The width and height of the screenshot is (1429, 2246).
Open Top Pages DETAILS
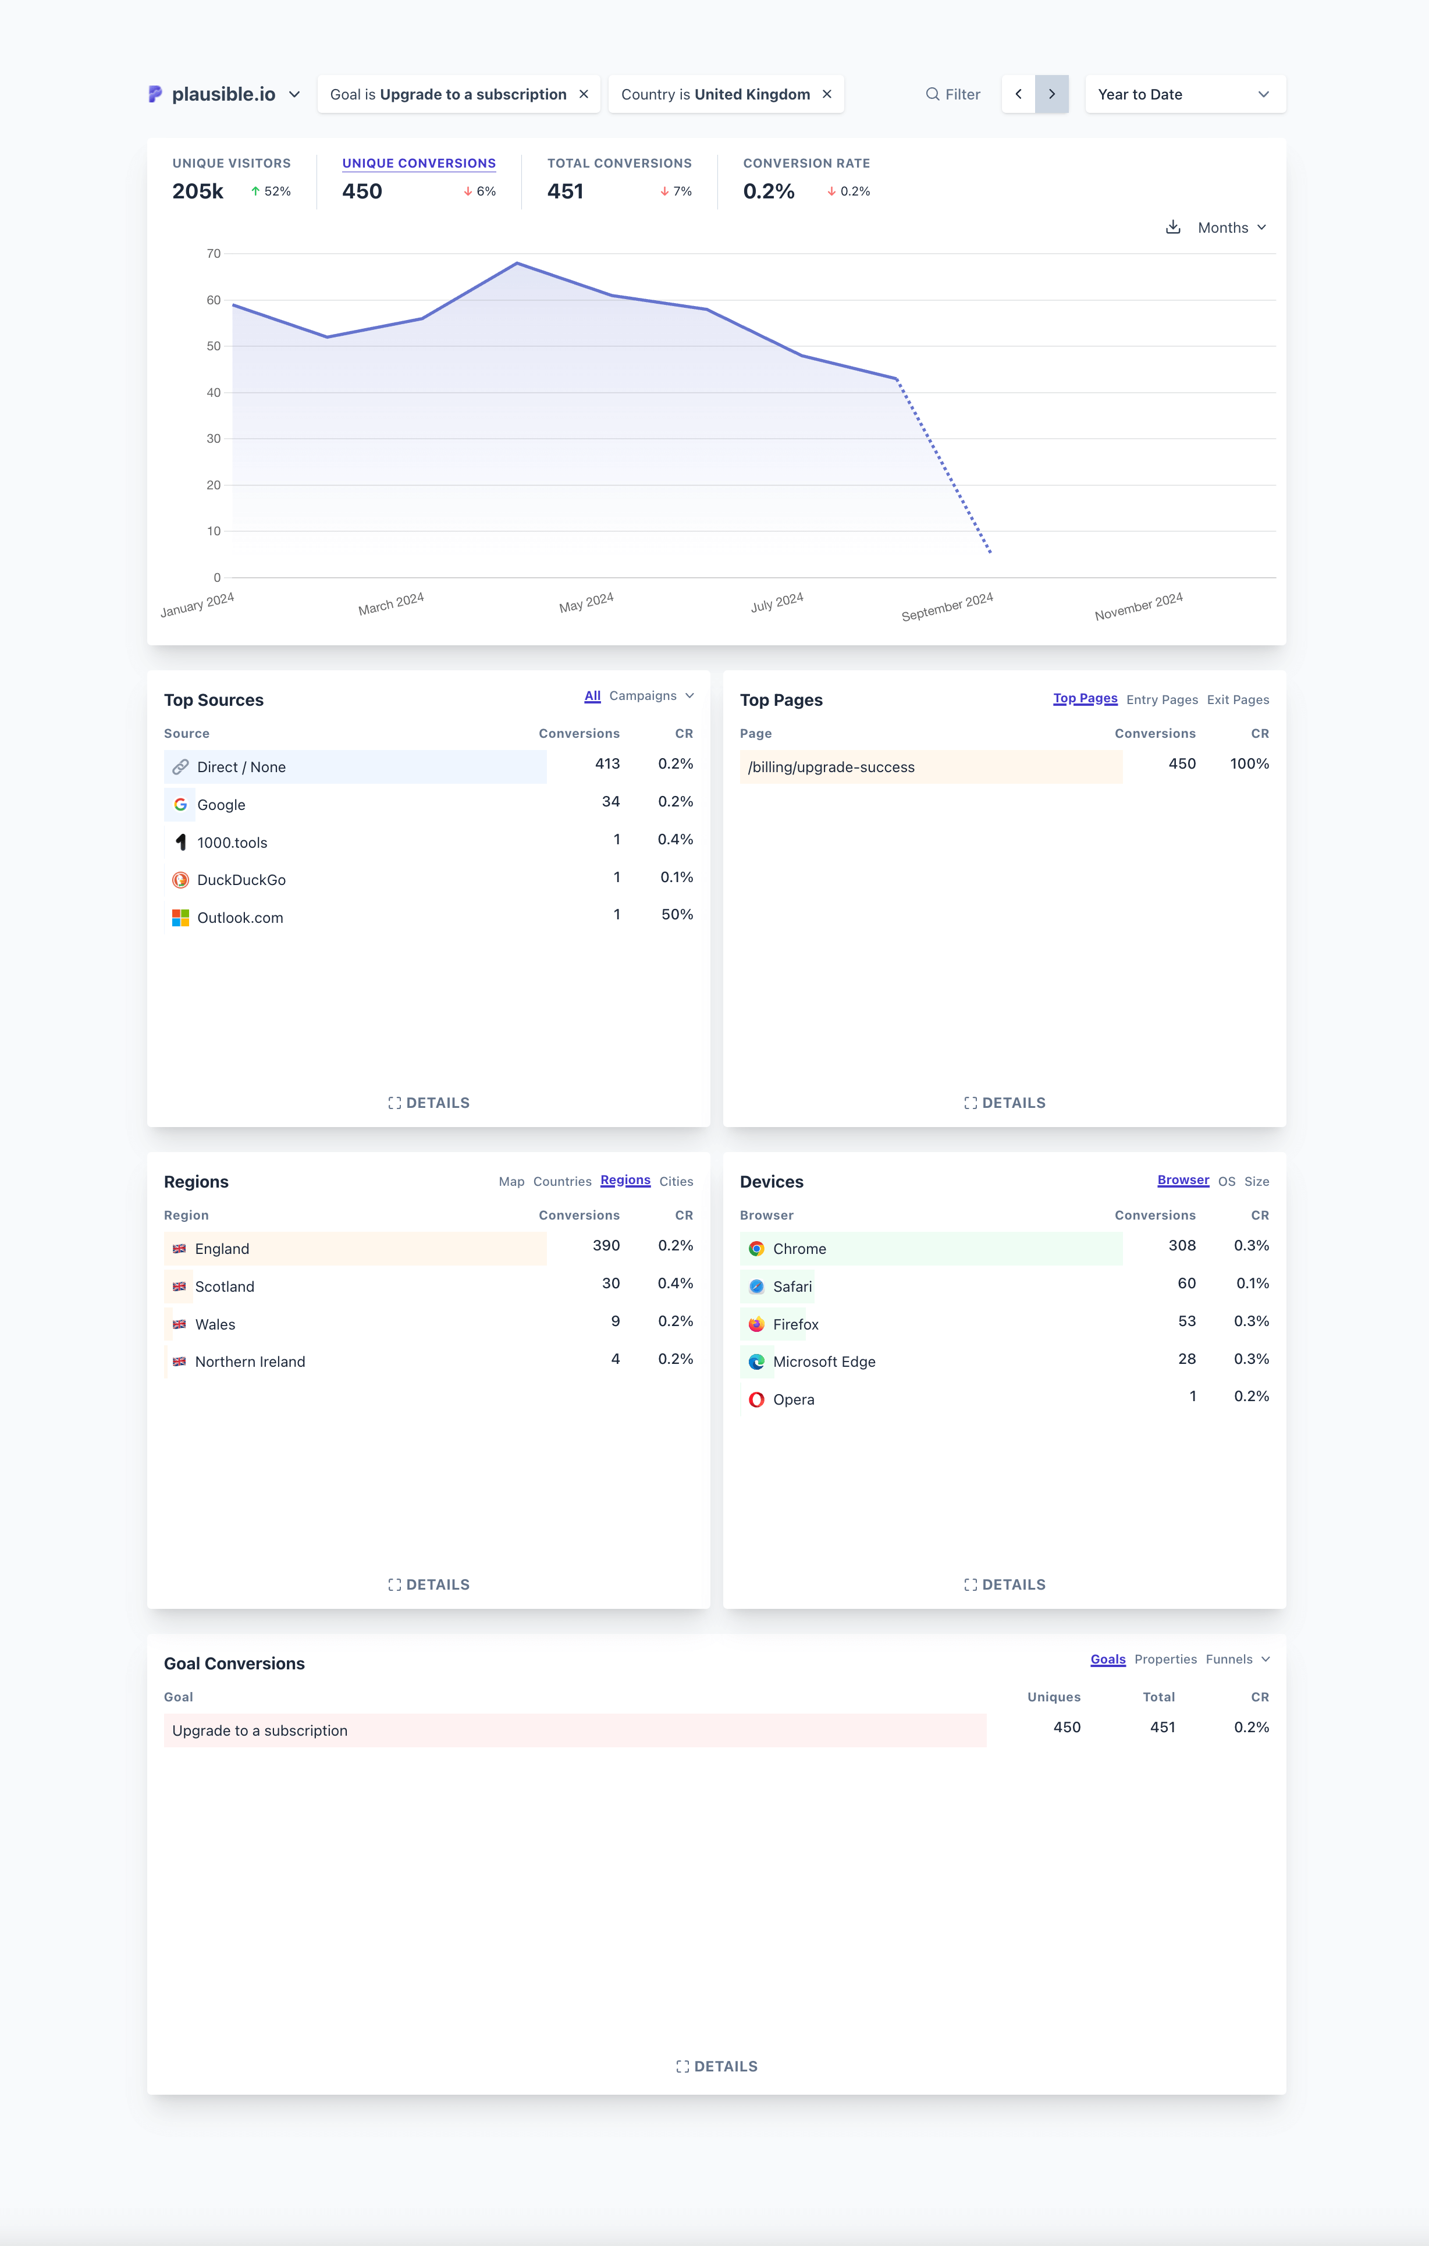point(1005,1103)
